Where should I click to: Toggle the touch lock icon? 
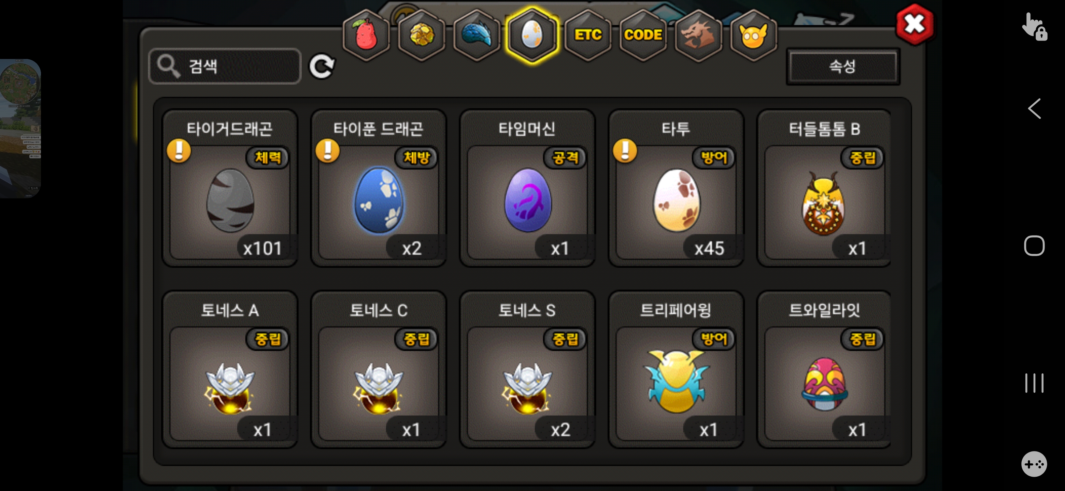click(1034, 27)
